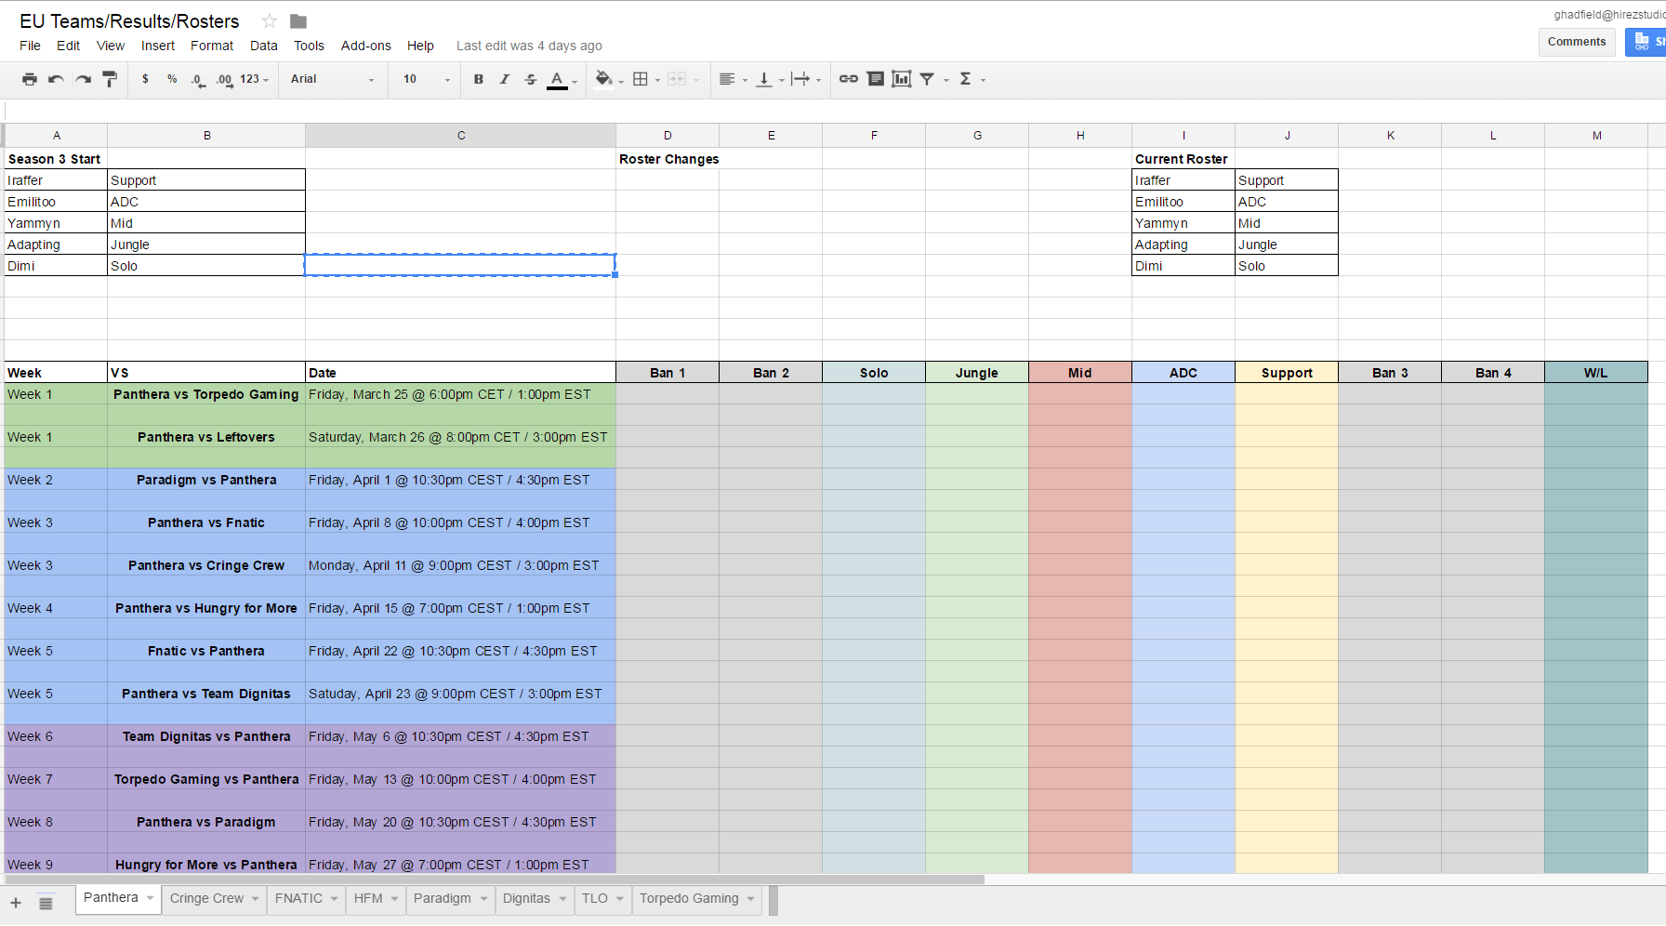Redo the last action
Viewport: 1666px width, 926px height.
click(83, 79)
